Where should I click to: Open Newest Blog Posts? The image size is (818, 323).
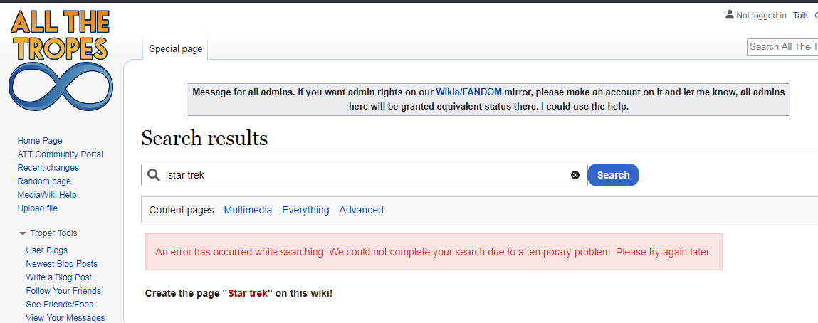pyautogui.click(x=61, y=264)
